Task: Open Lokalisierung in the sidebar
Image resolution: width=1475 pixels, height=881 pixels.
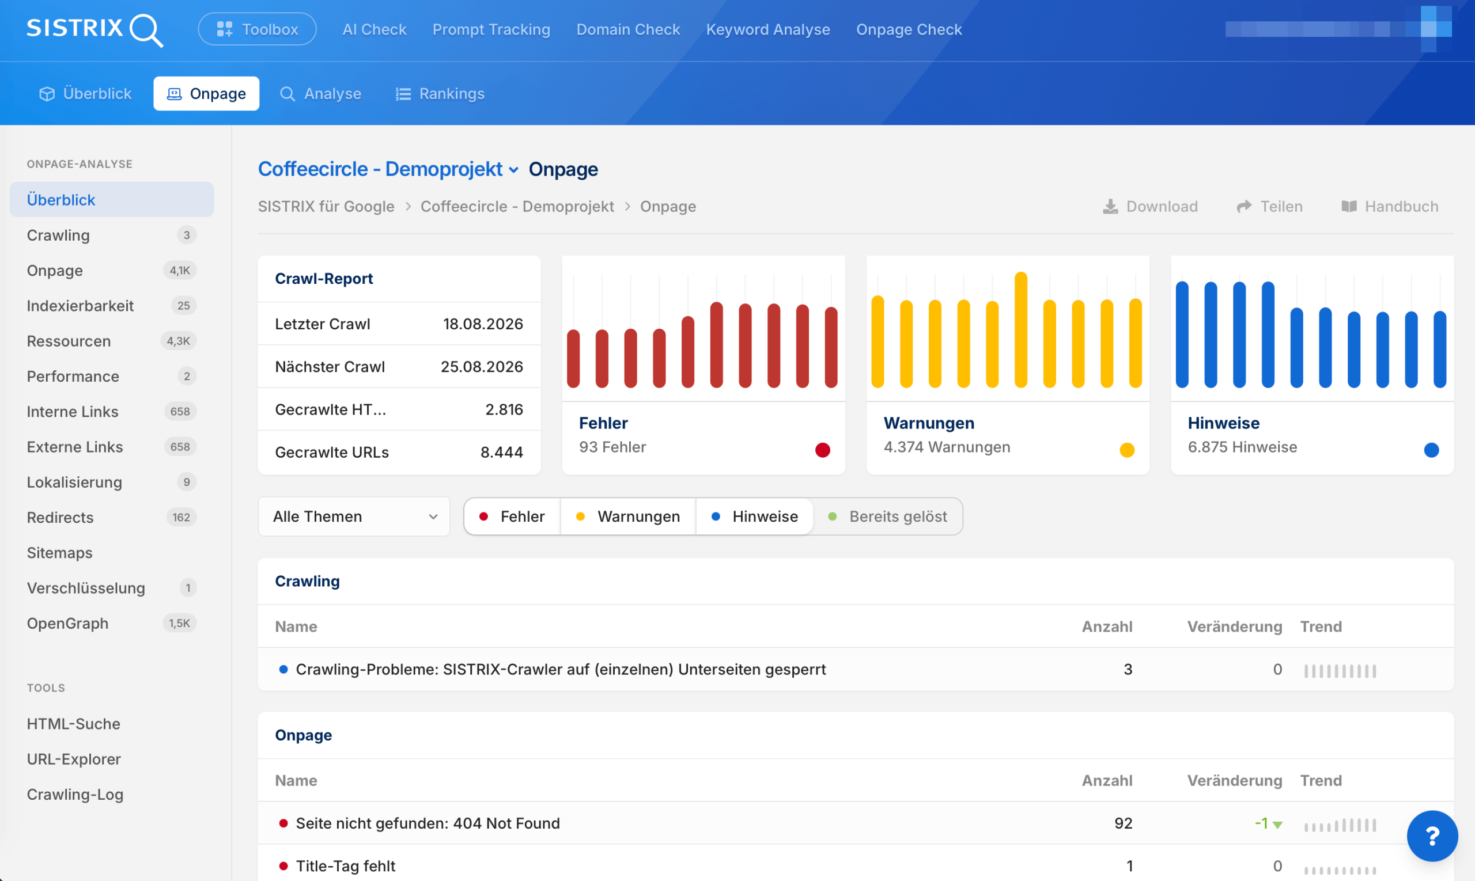Action: pyautogui.click(x=112, y=482)
